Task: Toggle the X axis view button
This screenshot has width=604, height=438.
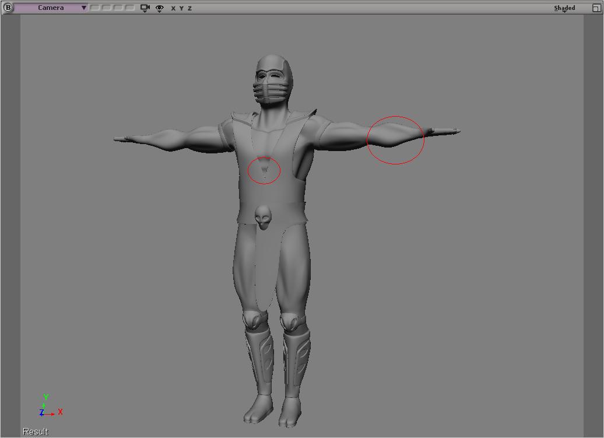Action: pyautogui.click(x=173, y=8)
